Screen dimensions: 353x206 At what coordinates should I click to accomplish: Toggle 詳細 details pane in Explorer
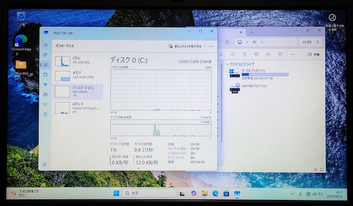point(313,54)
